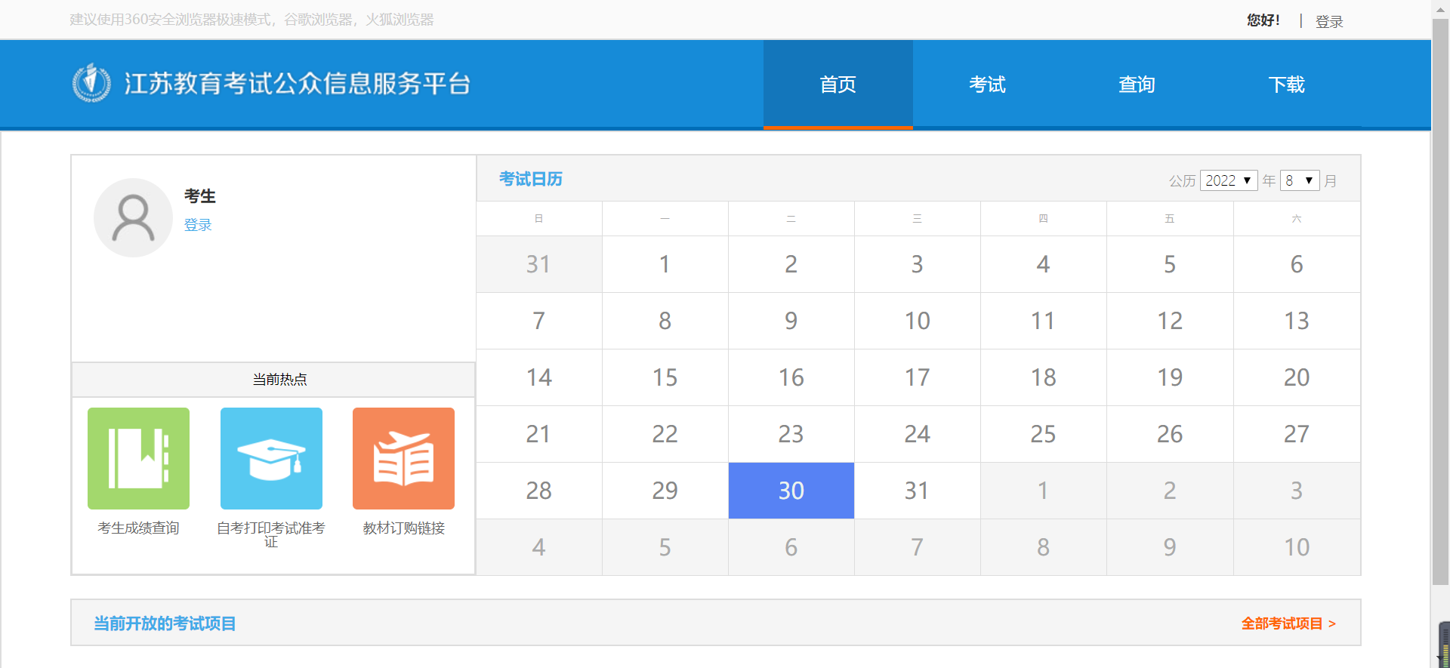Open the 全部考试项目 link
This screenshot has width=1450, height=668.
point(1288,623)
